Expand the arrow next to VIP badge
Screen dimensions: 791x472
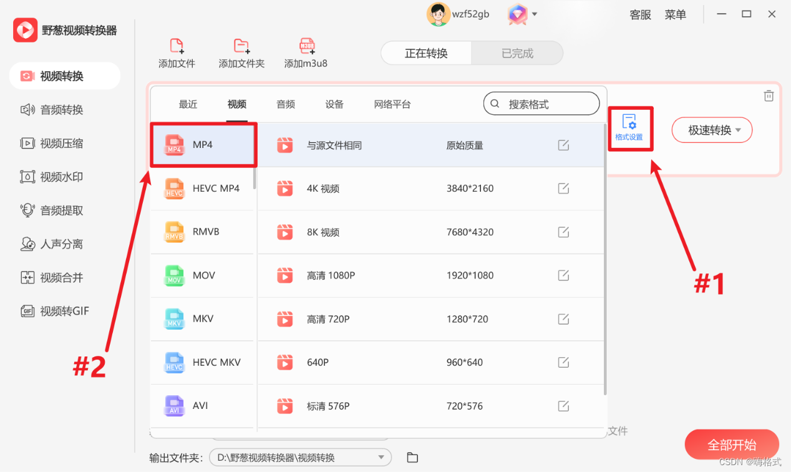pos(535,14)
